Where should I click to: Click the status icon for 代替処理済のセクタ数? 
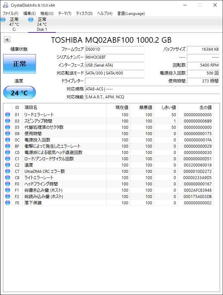click(8, 127)
